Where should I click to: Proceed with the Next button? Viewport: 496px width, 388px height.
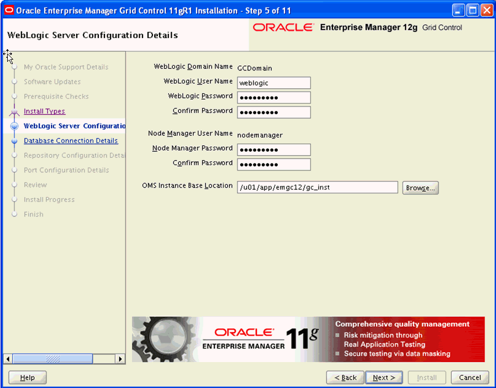pos(384,378)
